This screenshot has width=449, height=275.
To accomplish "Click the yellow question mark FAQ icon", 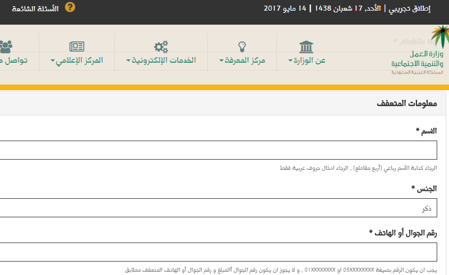I will pyautogui.click(x=70, y=7).
